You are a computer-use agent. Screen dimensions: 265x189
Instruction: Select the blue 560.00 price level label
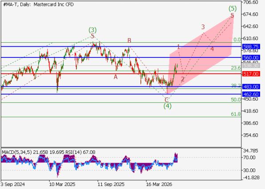tap(251, 58)
